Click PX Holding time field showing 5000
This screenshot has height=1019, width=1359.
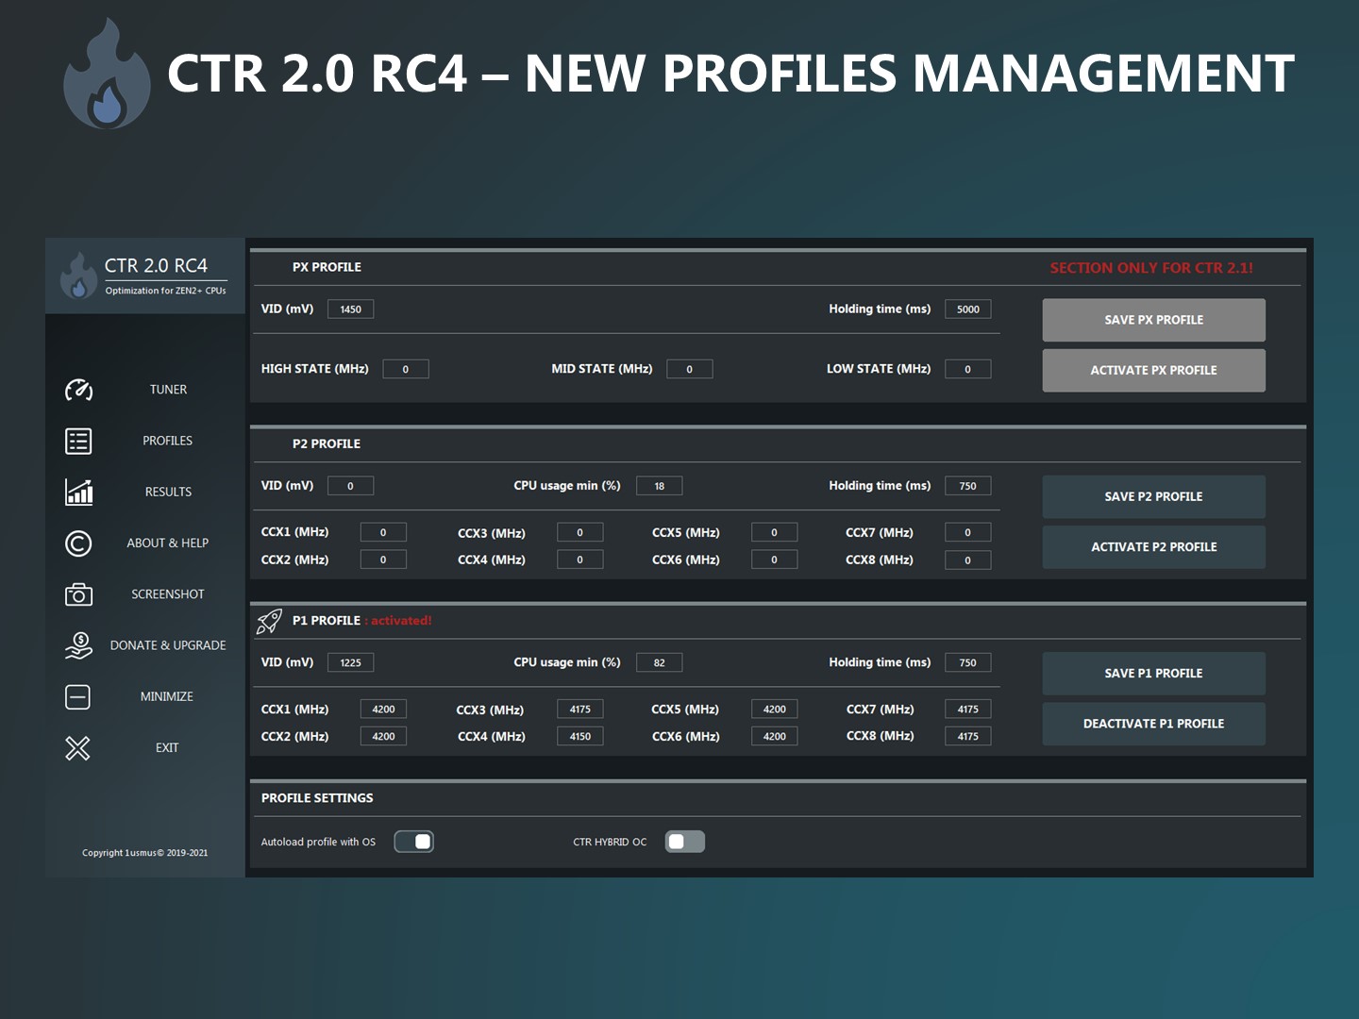point(967,309)
